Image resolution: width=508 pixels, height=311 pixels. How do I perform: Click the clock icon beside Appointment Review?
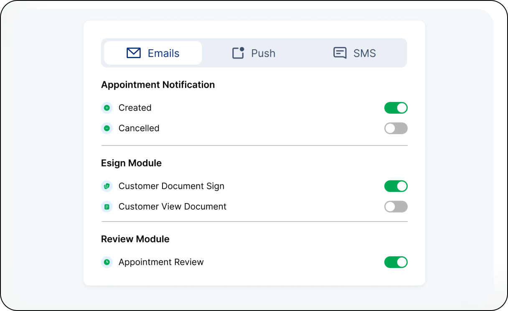point(107,262)
